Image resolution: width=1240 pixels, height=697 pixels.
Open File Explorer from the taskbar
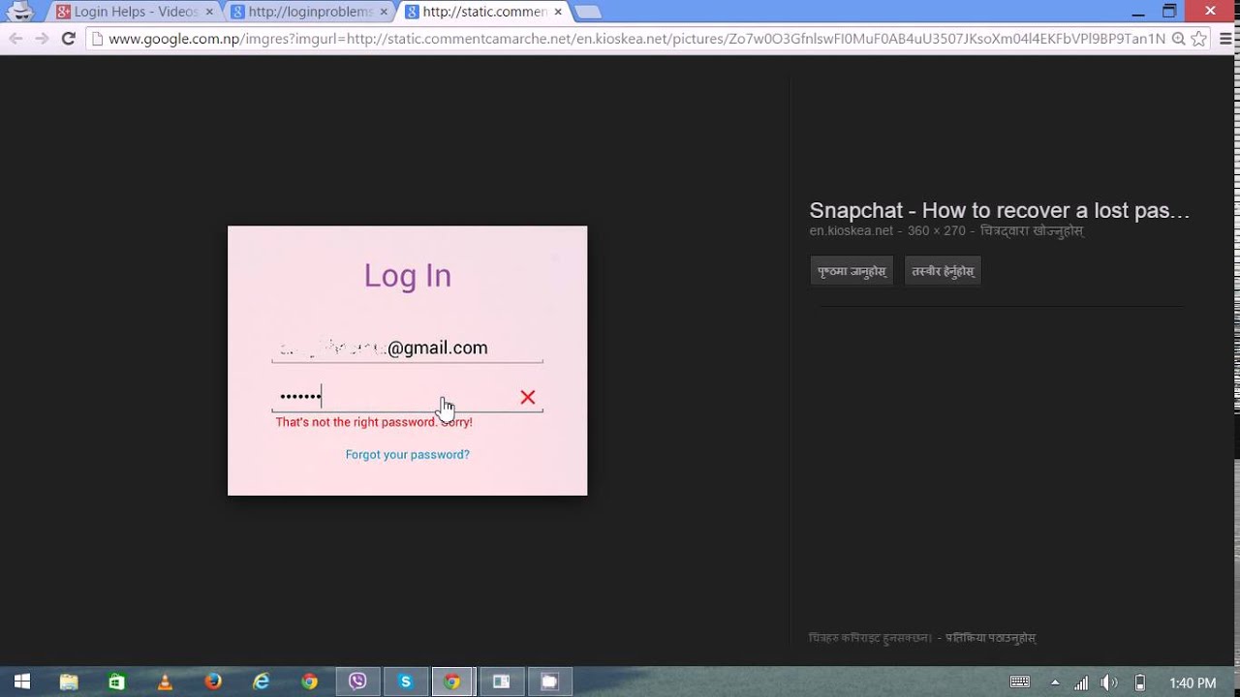point(69,682)
